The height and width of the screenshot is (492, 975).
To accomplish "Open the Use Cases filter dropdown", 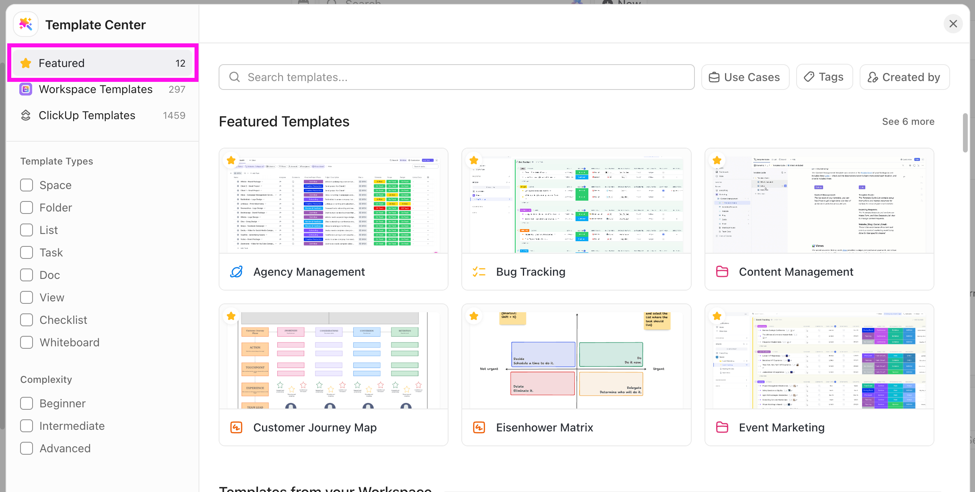I will (745, 77).
